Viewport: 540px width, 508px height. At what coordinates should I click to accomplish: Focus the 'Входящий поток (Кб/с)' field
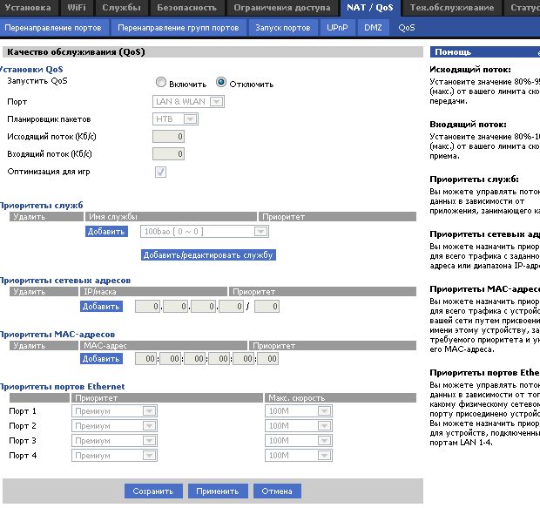168,154
